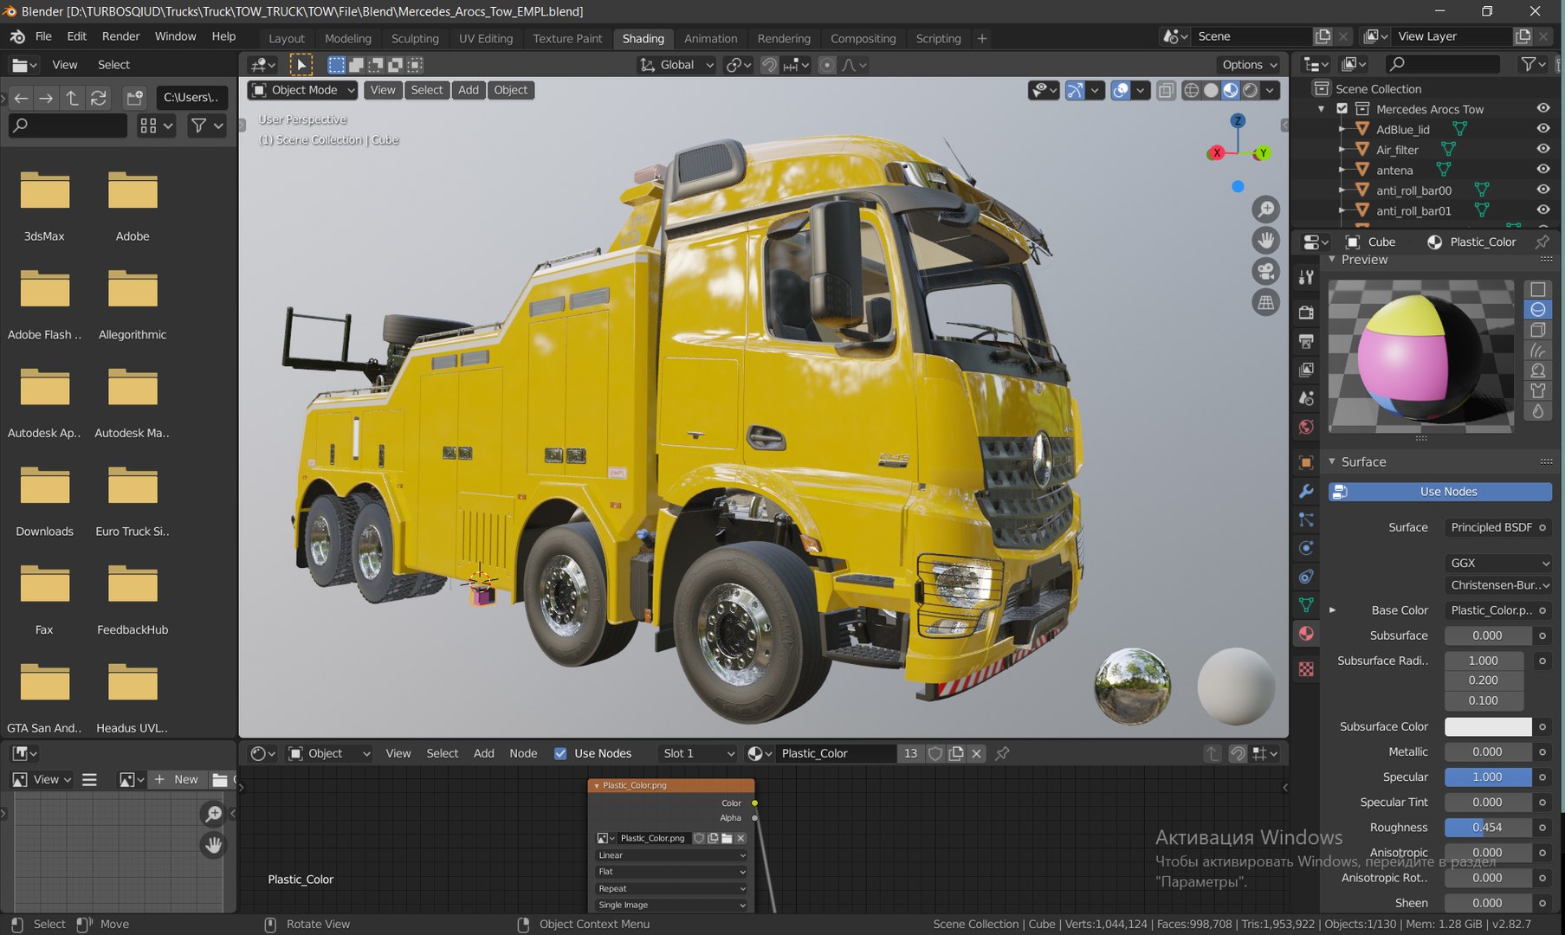Open the Object Mode dropdown
The height and width of the screenshot is (935, 1565).
303,90
